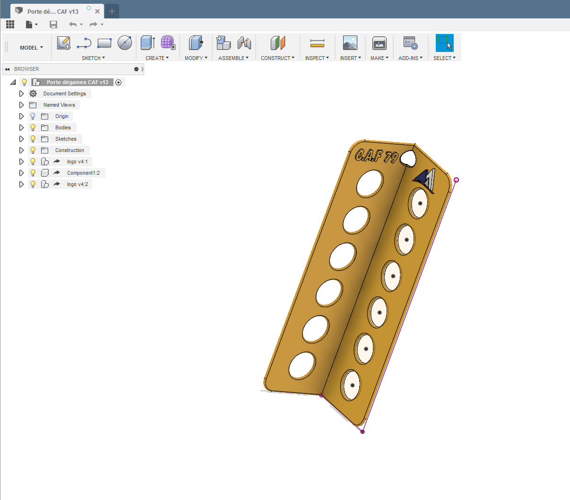Open the MODIFY menu
This screenshot has height=500, width=570.
(196, 58)
